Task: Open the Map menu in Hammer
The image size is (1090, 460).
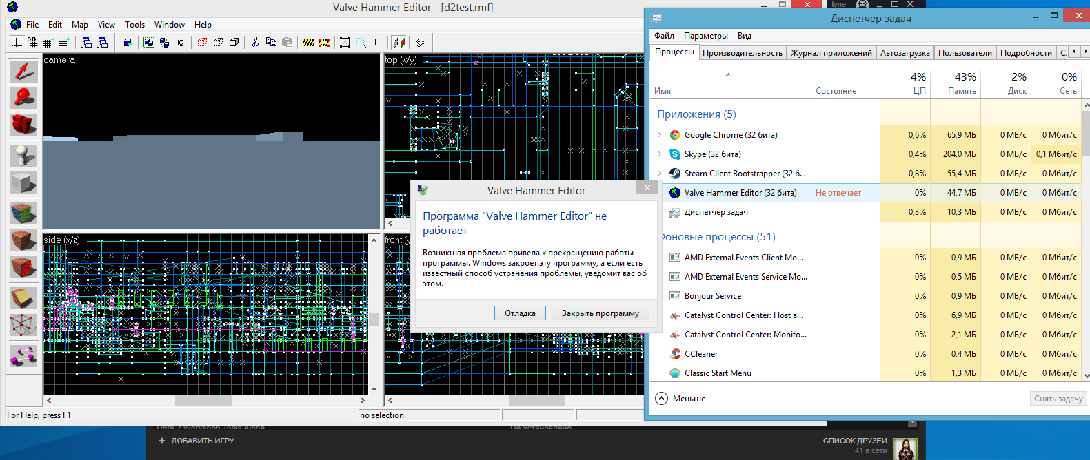Action: pyautogui.click(x=80, y=24)
